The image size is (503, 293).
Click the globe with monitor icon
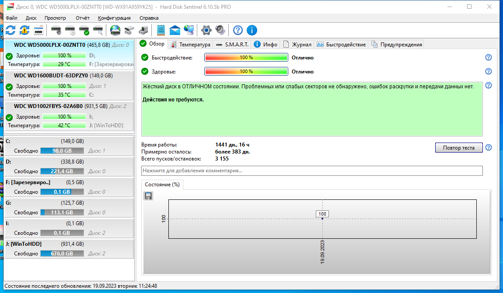[x=189, y=31]
